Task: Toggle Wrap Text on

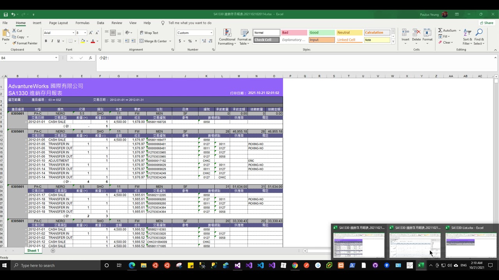Action: [x=149, y=33]
